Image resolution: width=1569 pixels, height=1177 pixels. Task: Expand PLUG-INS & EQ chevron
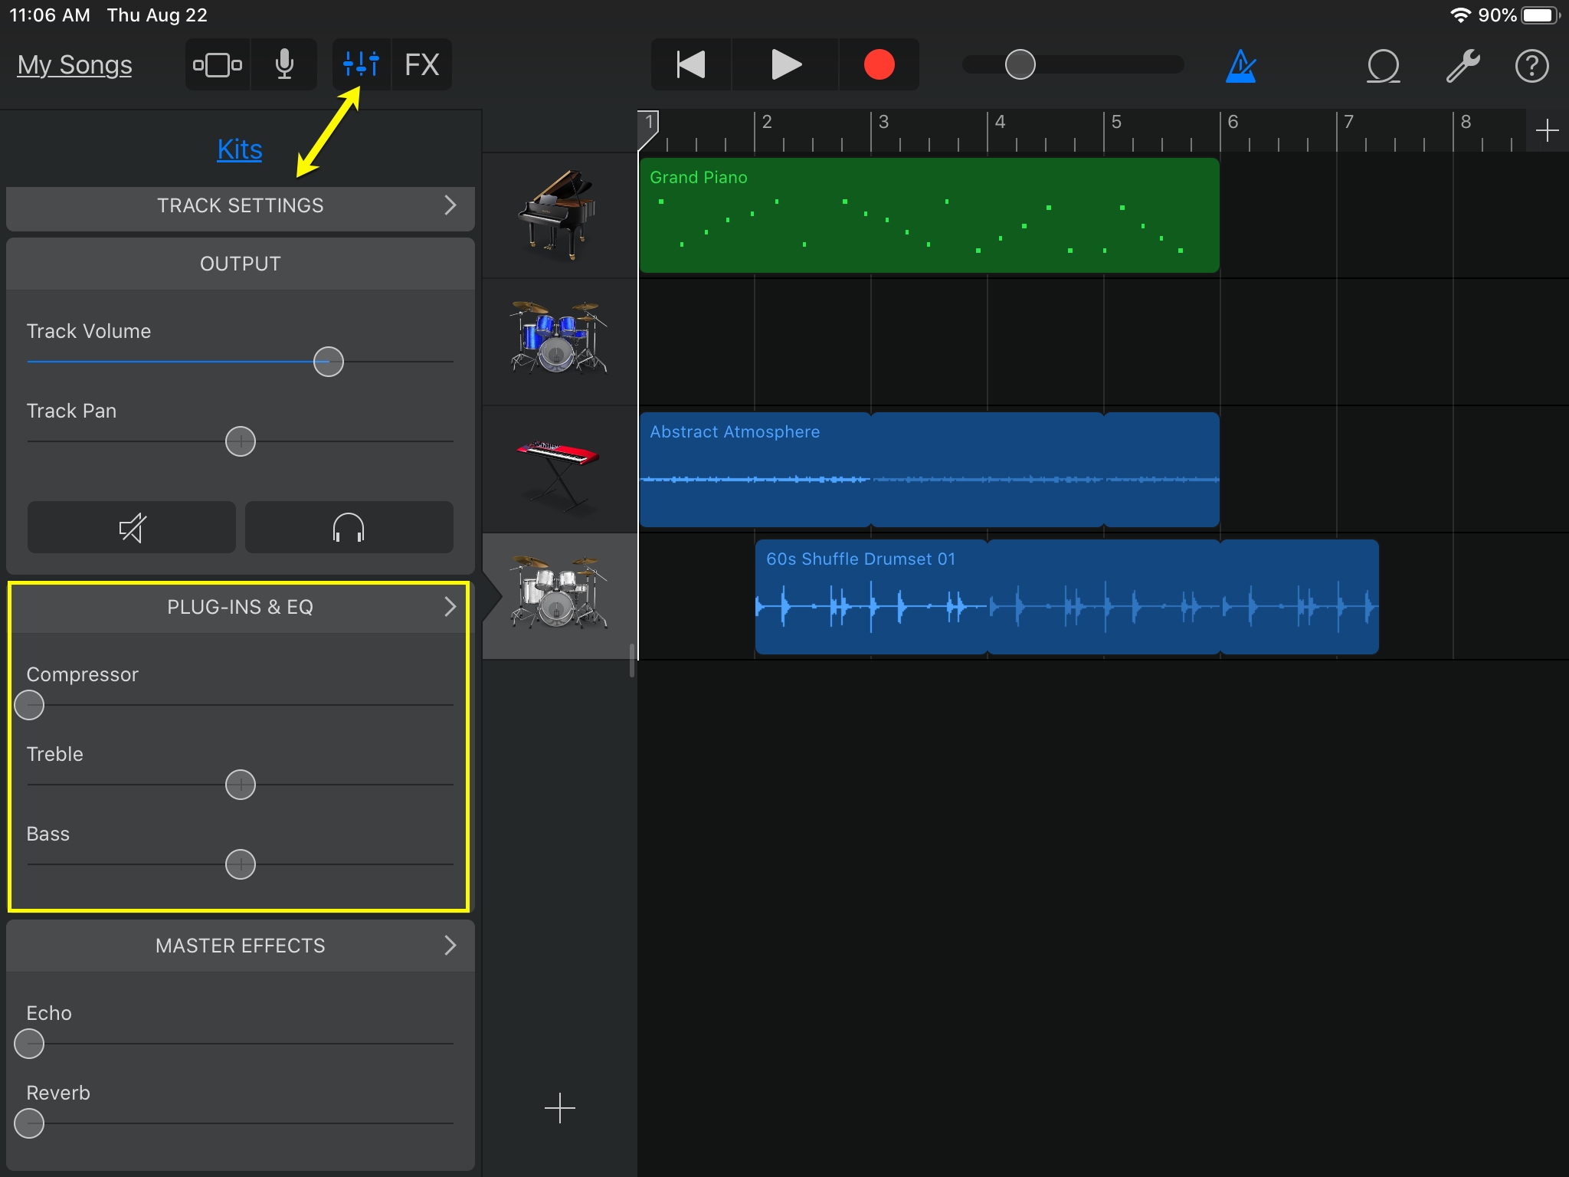pos(450,607)
